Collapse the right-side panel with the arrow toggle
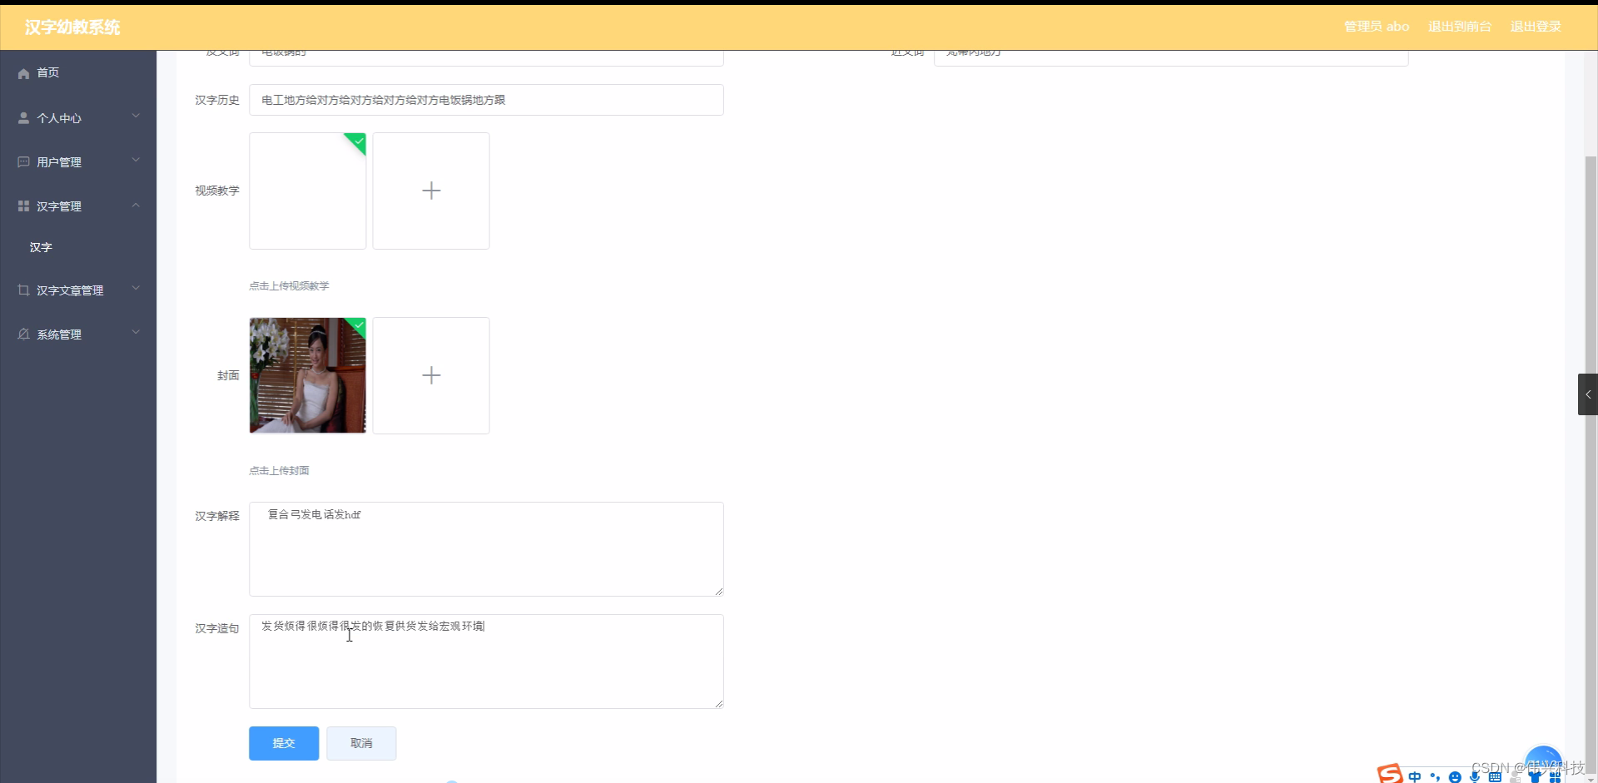This screenshot has height=783, width=1598. [1588, 394]
